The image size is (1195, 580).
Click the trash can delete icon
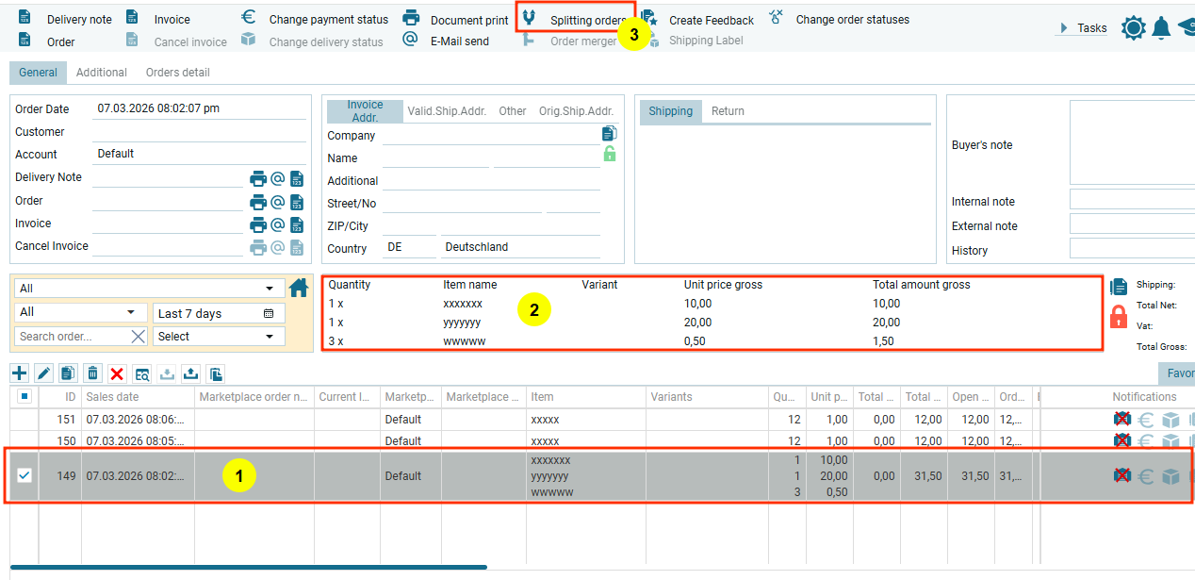92,373
